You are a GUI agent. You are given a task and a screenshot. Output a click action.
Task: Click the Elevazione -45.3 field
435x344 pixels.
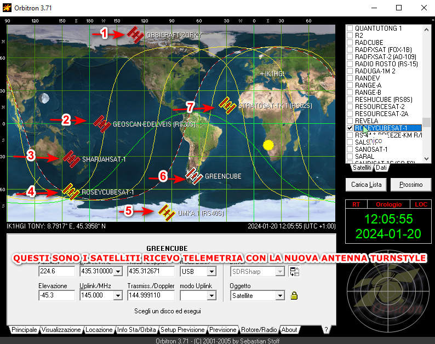(x=56, y=295)
